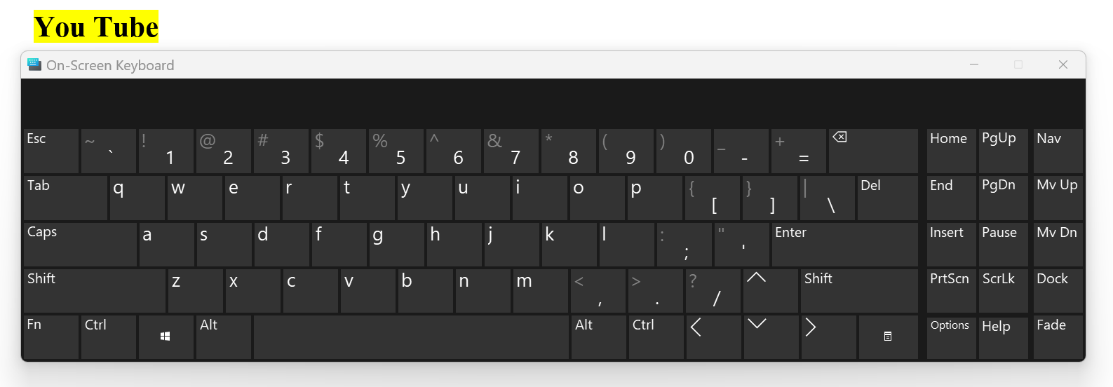1113x387 pixels.
Task: Expand navigation mode with Nav key
Action: click(x=1058, y=151)
